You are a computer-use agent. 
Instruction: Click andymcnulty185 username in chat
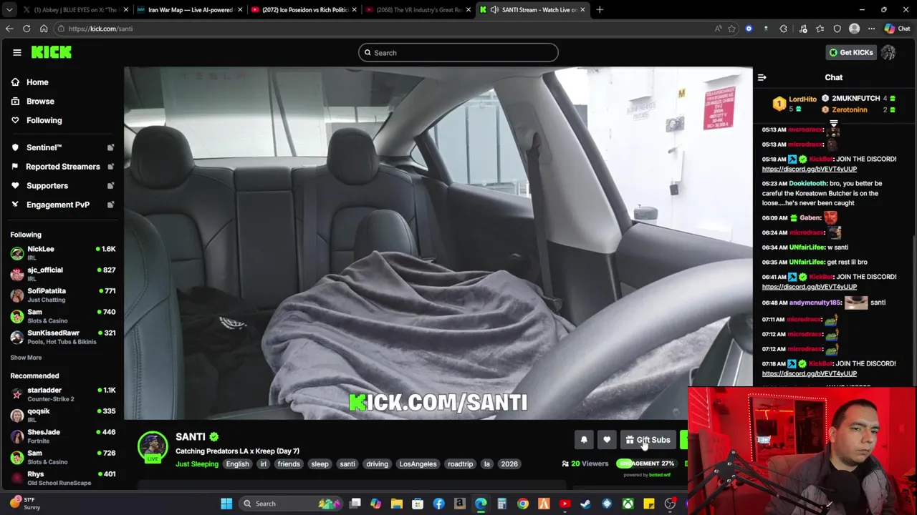coord(815,303)
